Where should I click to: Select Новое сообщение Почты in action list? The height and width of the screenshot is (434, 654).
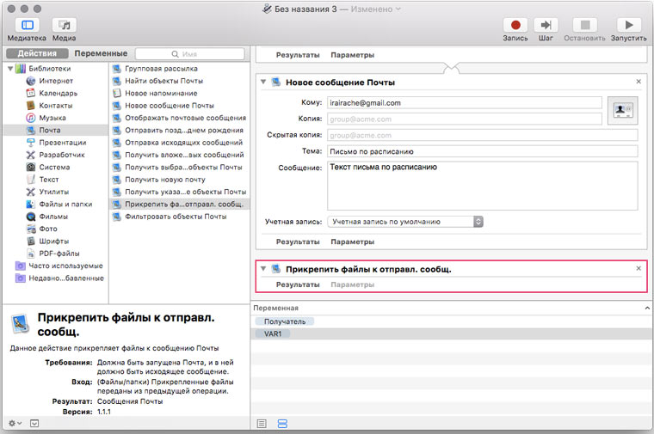click(170, 106)
